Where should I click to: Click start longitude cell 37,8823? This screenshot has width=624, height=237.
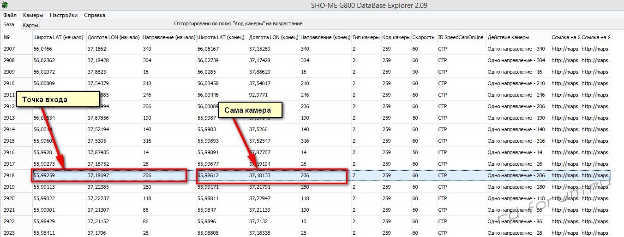[114, 72]
